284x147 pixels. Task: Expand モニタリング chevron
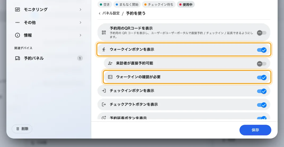click(x=81, y=10)
